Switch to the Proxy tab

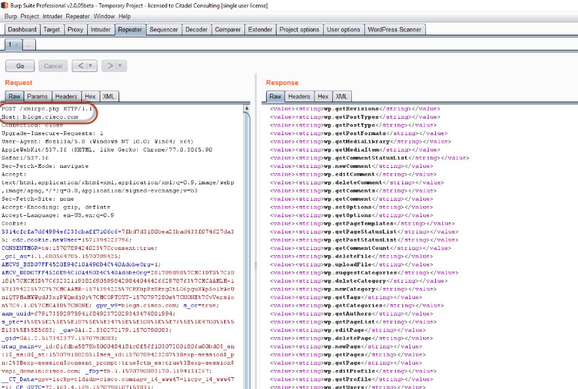point(75,30)
